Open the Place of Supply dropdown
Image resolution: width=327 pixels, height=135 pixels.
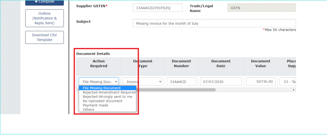288,82
